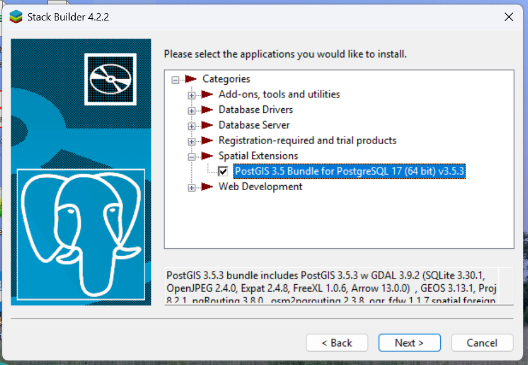Uncheck the PostGIS 3.5 Bundle checkbox

[223, 171]
